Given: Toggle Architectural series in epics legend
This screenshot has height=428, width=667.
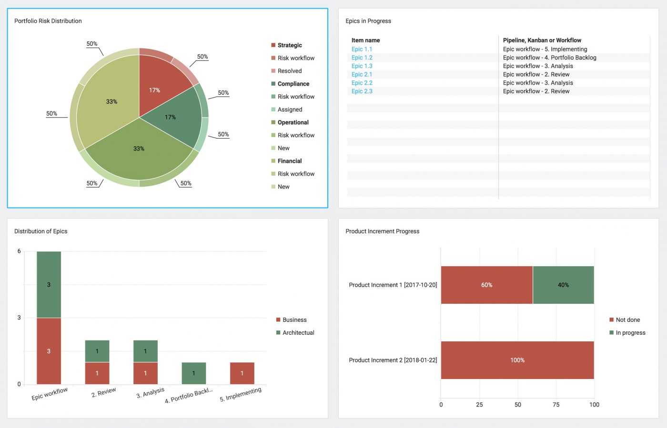Looking at the screenshot, I should (298, 333).
